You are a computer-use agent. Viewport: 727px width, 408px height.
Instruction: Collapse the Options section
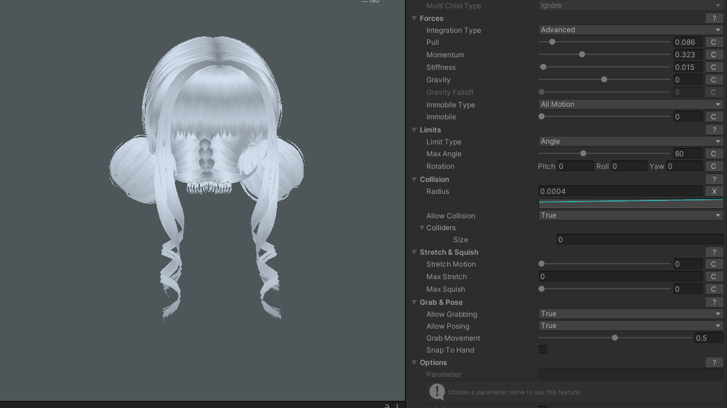click(414, 363)
